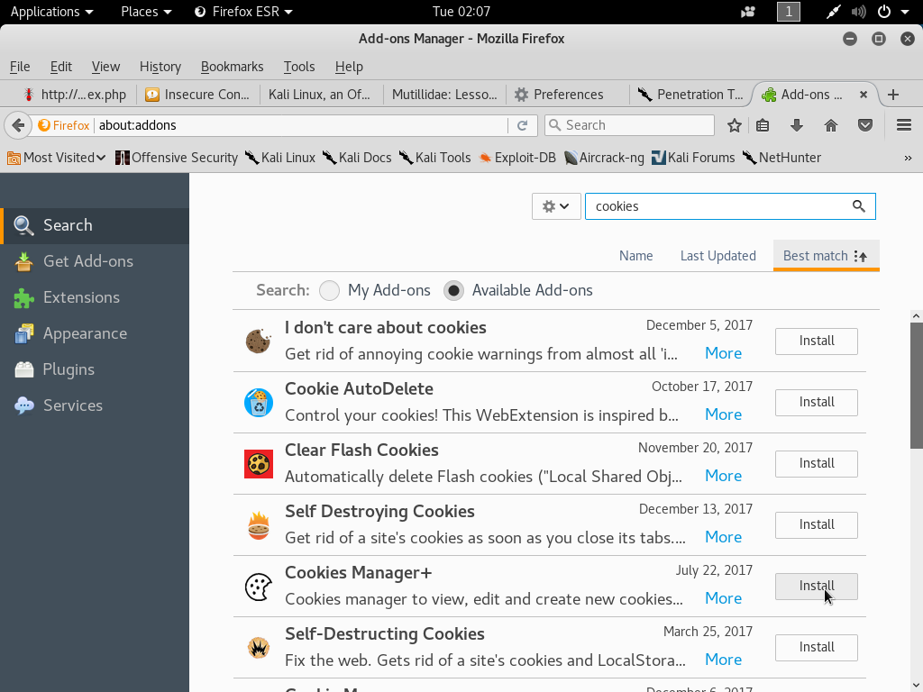Click the magnifier icon in add-on search box

coord(859,206)
